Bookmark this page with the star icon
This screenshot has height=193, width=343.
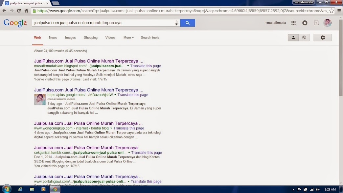point(332,11)
